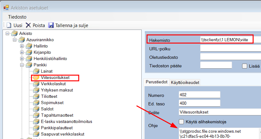
Task: Click into the Selite text field
Action: 219,112
